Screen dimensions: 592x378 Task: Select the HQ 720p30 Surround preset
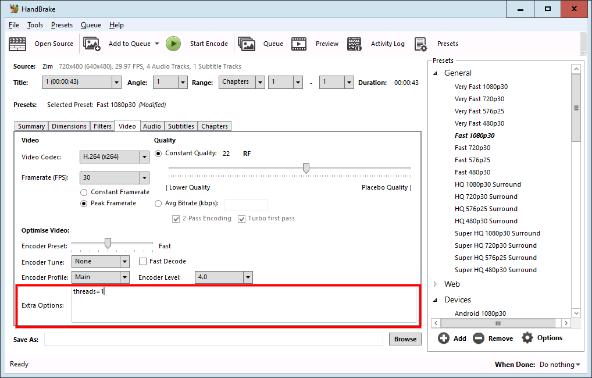click(x=486, y=197)
